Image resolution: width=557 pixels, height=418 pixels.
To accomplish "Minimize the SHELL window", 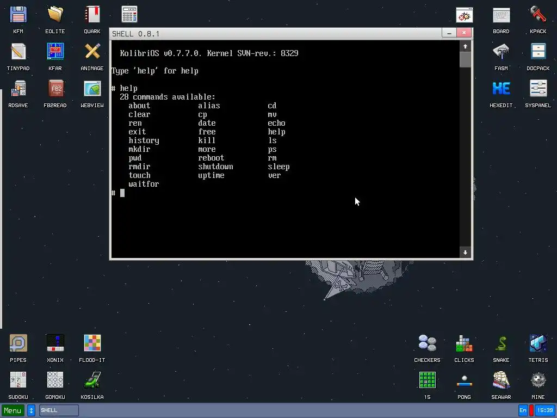I will point(449,33).
